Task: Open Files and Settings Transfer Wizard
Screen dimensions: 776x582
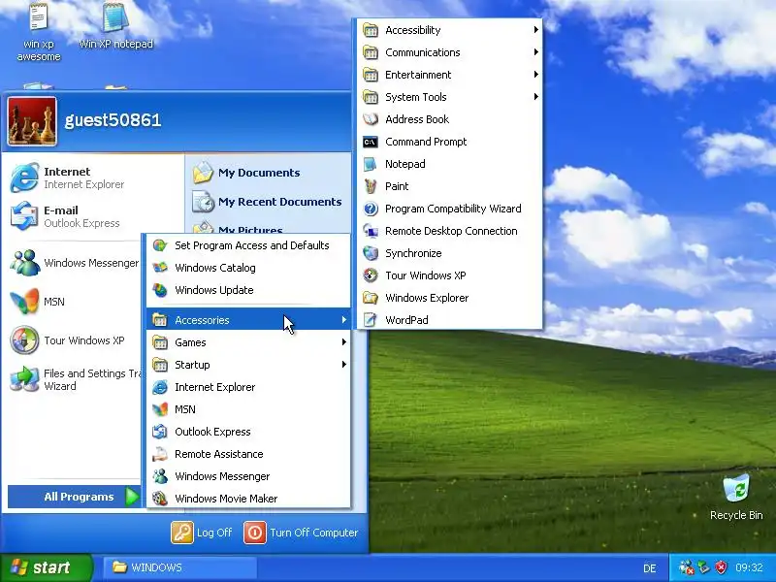Action: 75,379
